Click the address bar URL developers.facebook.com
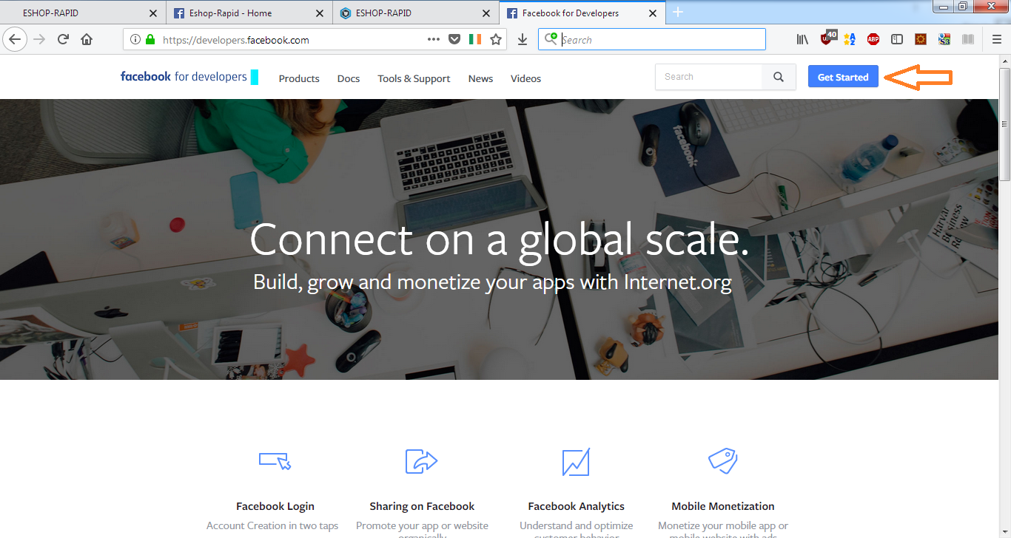 click(235, 40)
